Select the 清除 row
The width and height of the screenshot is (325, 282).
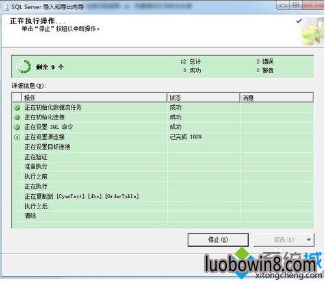(x=162, y=216)
